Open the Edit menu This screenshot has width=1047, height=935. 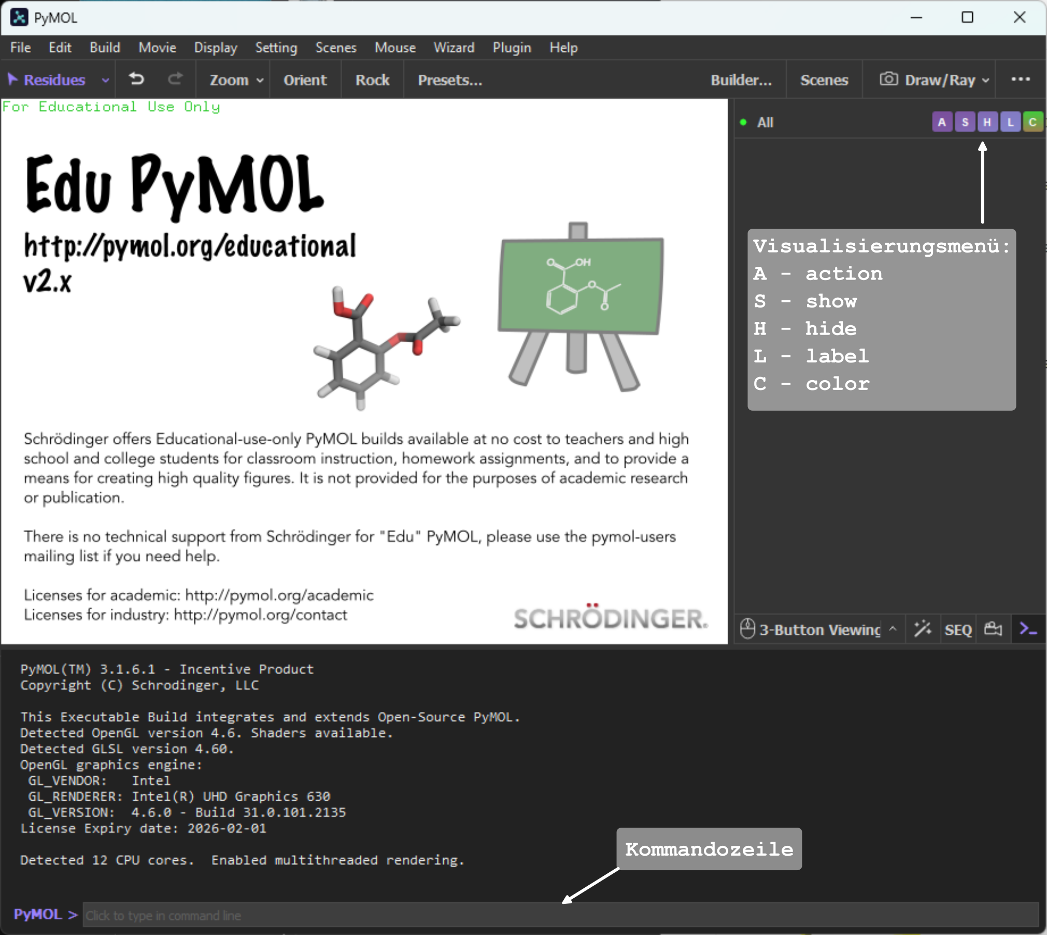[x=60, y=47]
